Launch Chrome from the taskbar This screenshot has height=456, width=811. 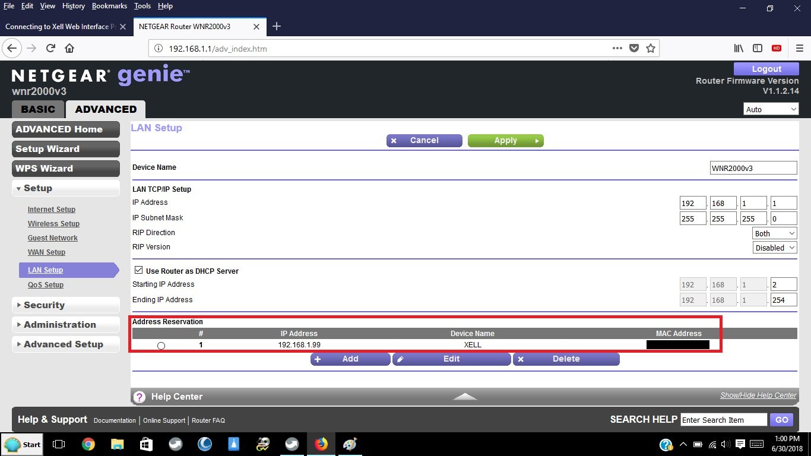click(x=88, y=444)
